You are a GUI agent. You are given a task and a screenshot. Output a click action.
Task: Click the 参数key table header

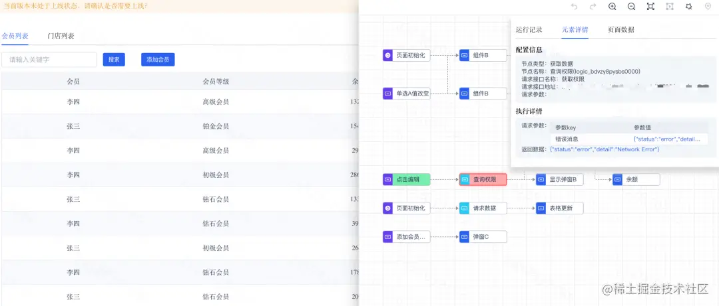click(x=565, y=127)
